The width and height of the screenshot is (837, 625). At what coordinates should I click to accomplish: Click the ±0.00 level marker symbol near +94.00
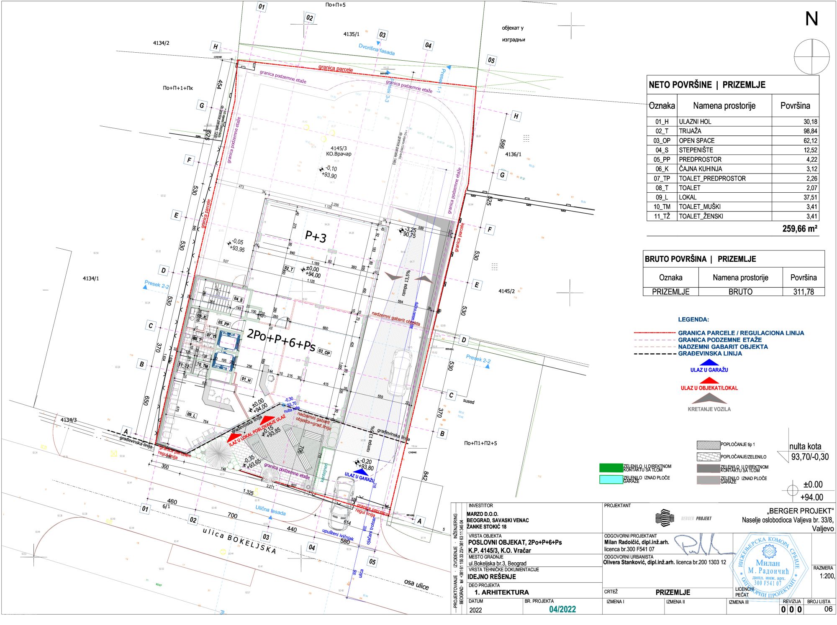(x=793, y=490)
